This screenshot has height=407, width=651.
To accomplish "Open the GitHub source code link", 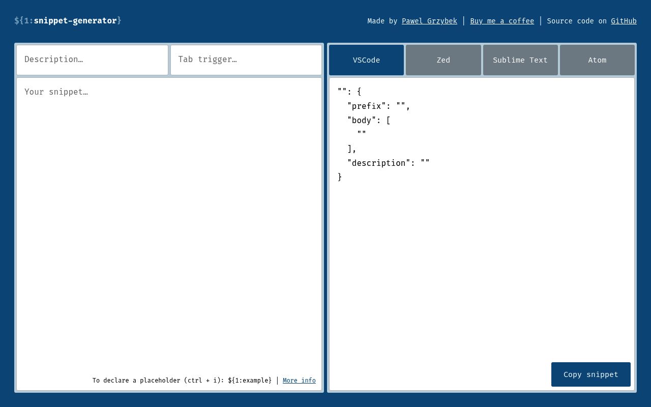I will tap(624, 21).
